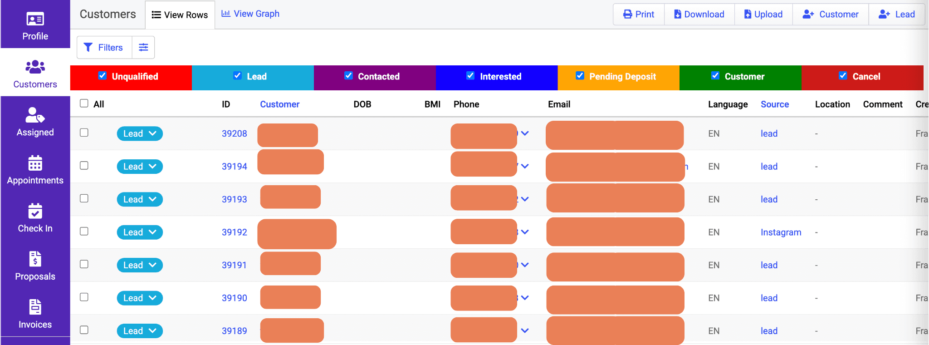
Task: Toggle the Pending Deposit status checkbox
Action: pyautogui.click(x=580, y=76)
